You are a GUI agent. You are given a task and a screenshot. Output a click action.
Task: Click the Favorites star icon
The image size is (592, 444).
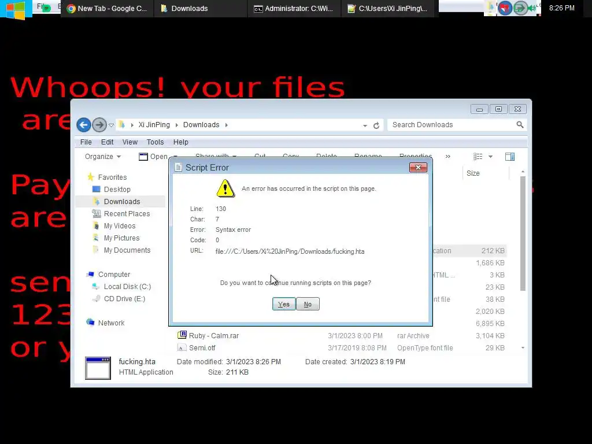91,177
